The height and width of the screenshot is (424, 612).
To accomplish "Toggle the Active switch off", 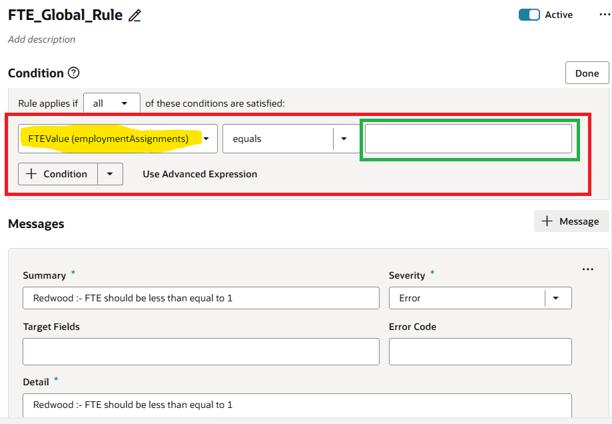I will [x=529, y=15].
